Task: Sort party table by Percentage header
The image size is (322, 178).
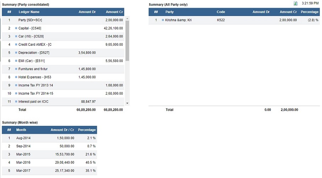Action: click(310, 12)
